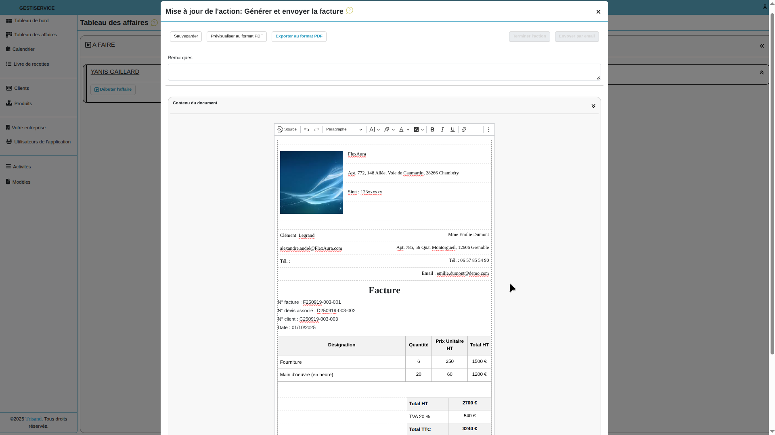Open Calendrier in the sidebar
Viewport: 775px width, 435px height.
[23, 49]
